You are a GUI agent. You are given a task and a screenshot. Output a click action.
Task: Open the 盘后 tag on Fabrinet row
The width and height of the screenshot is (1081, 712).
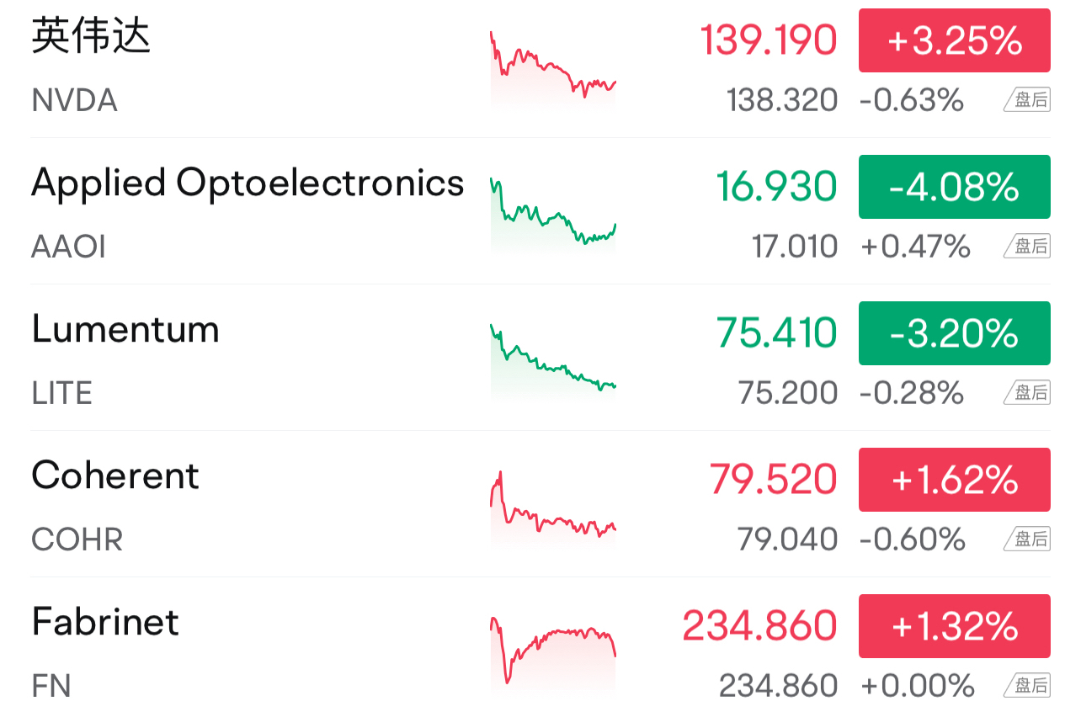1027,686
